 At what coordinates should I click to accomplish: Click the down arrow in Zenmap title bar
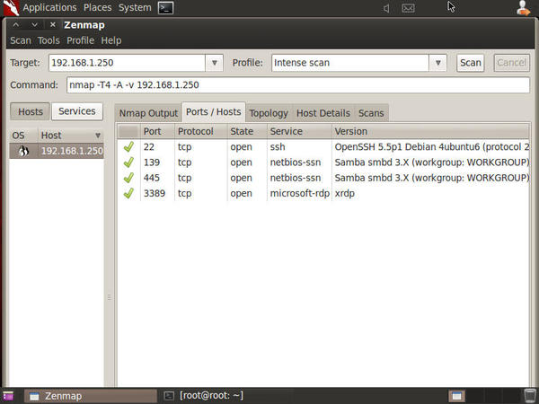(x=34, y=25)
